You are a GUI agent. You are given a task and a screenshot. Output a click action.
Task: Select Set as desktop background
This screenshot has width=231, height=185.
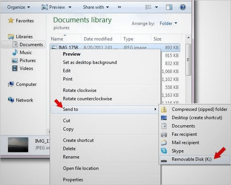[x=90, y=62]
